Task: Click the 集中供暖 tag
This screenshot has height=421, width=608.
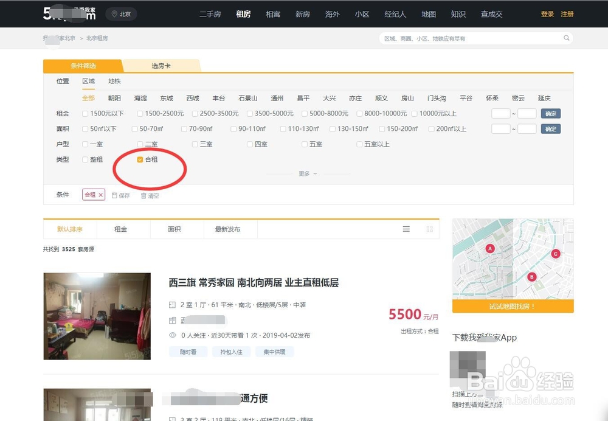Action: (x=275, y=352)
